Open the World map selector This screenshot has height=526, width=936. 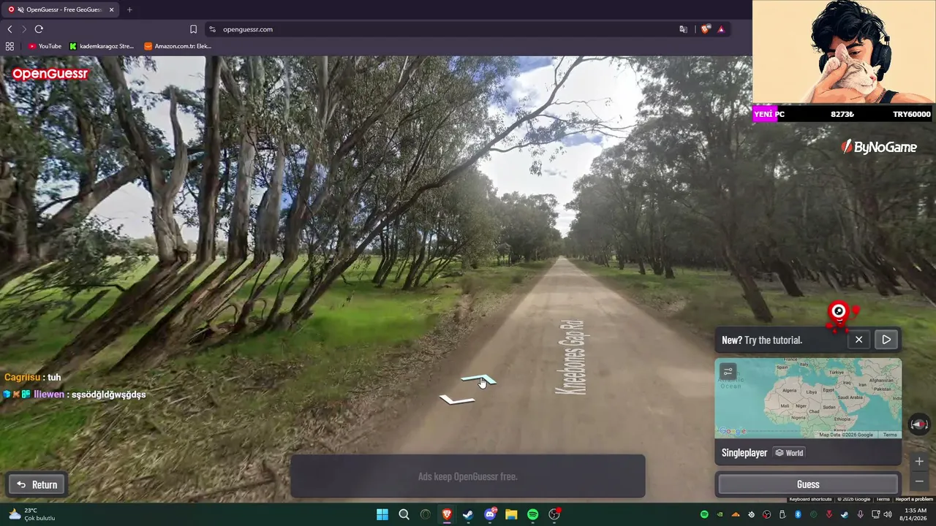(789, 453)
